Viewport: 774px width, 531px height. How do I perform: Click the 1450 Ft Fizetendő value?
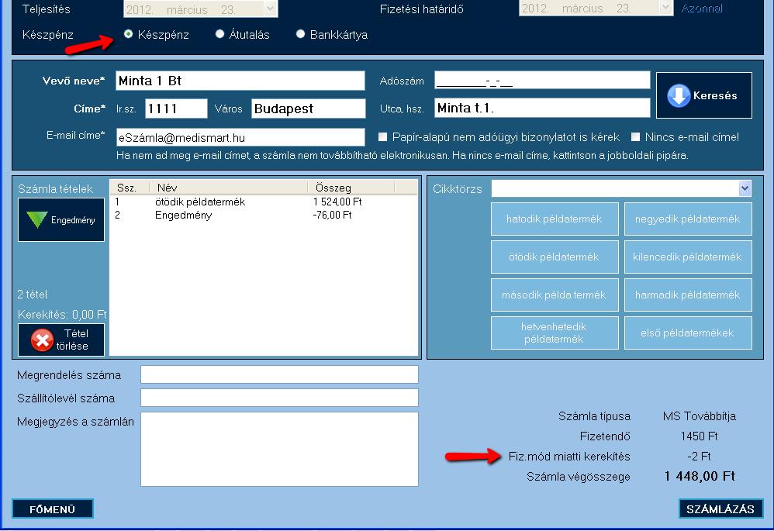[x=699, y=436]
